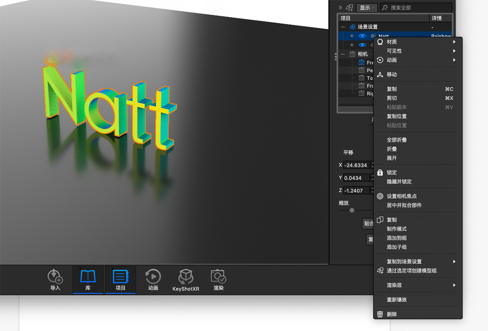Select 锁定 (Lock) in the context menu
This screenshot has width=488, height=331.
point(392,172)
